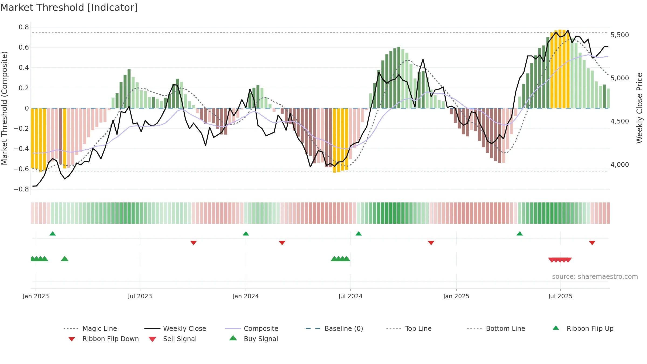Toggle the Bottom Line legend entry
The width and height of the screenshot is (647, 364).
pyautogui.click(x=496, y=328)
